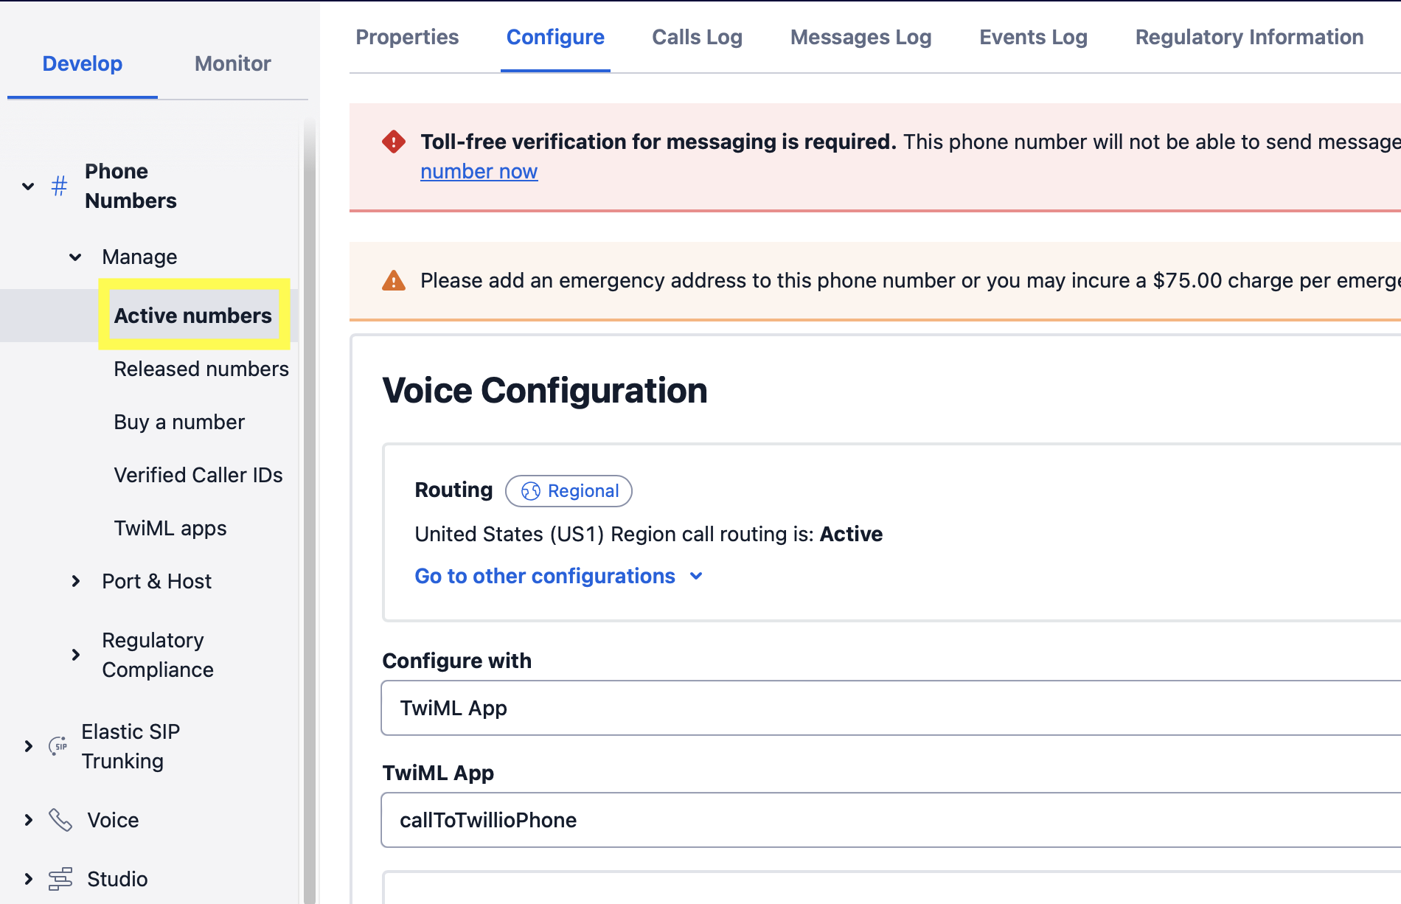Click the Voice phone handset icon

point(59,819)
